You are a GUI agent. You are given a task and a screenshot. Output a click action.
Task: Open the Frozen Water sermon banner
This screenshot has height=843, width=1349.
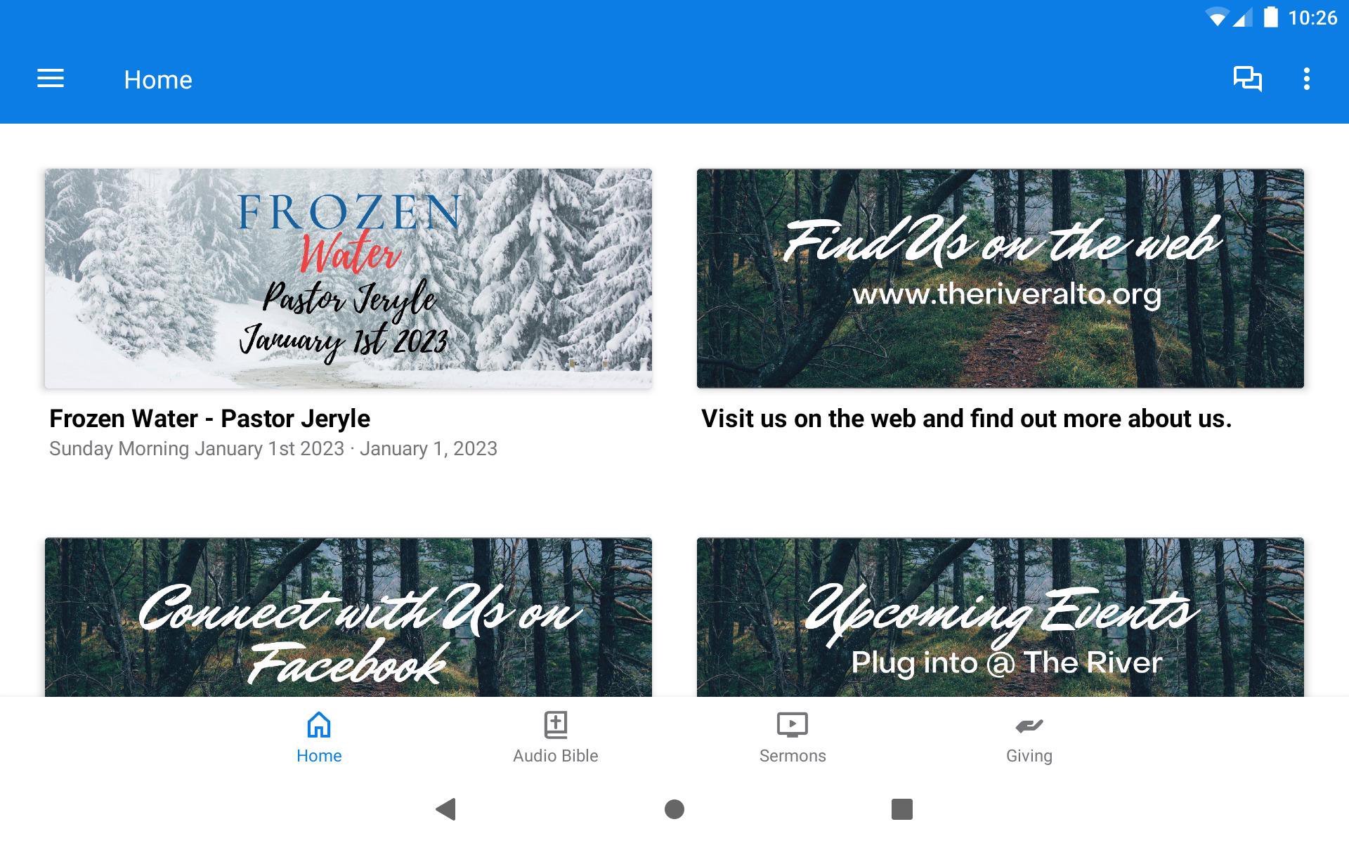[x=348, y=278]
